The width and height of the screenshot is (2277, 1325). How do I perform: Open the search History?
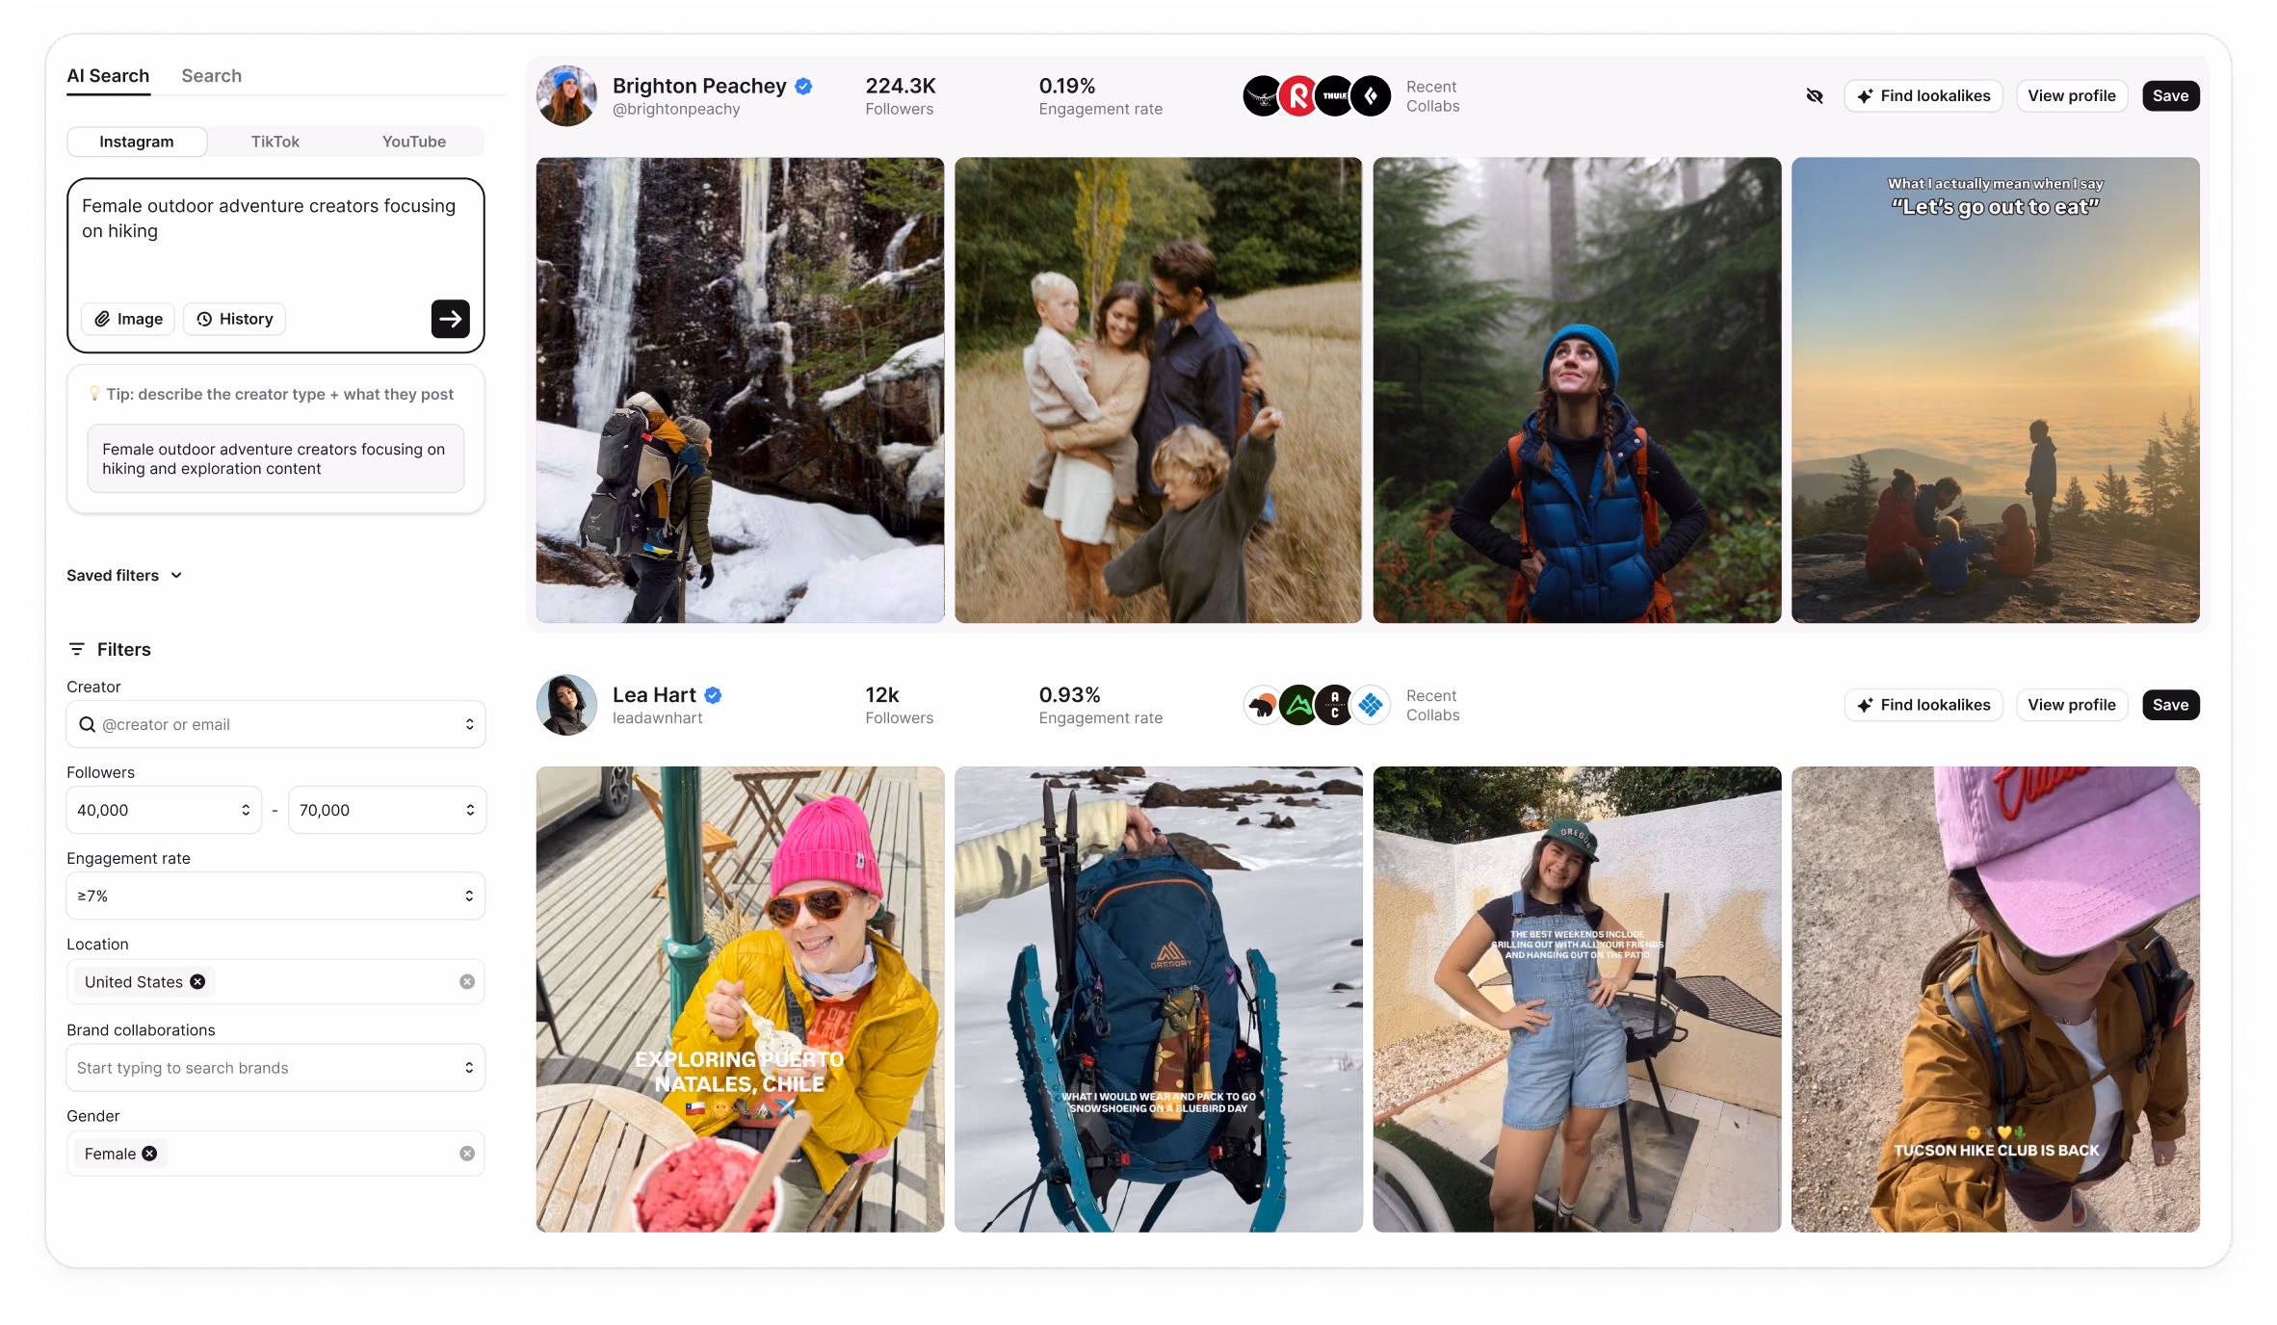point(234,319)
